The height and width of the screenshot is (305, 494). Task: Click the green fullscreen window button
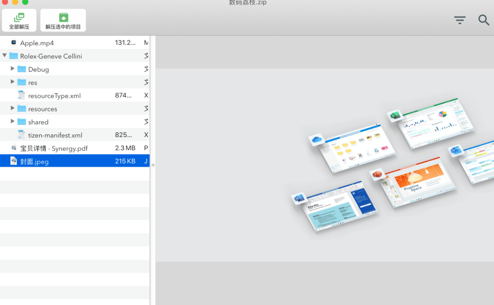pos(25,2)
